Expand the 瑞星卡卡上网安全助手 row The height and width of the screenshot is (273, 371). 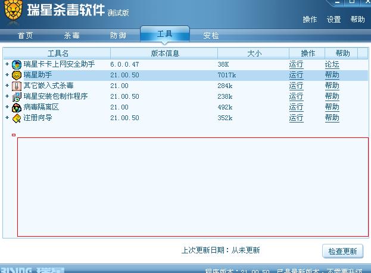[x=7, y=64]
